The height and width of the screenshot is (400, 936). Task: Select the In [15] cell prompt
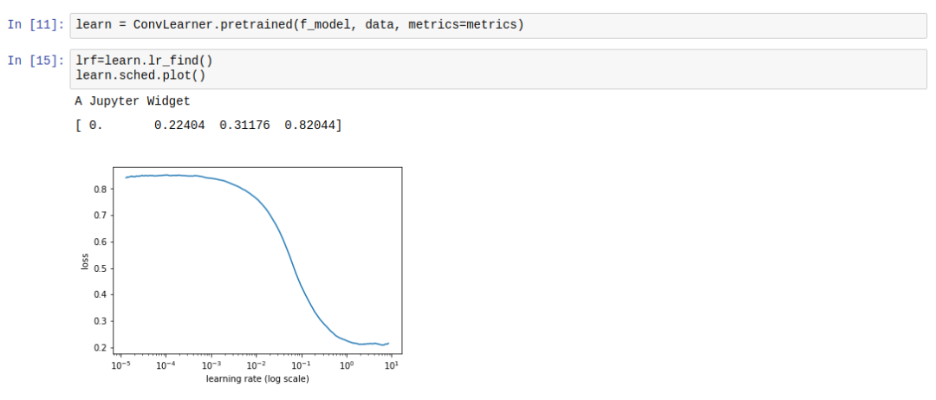pos(36,61)
